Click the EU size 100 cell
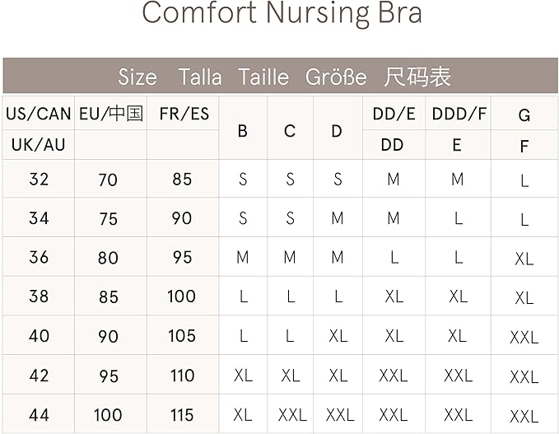Viewport: 559px width, 434px height. (108, 415)
